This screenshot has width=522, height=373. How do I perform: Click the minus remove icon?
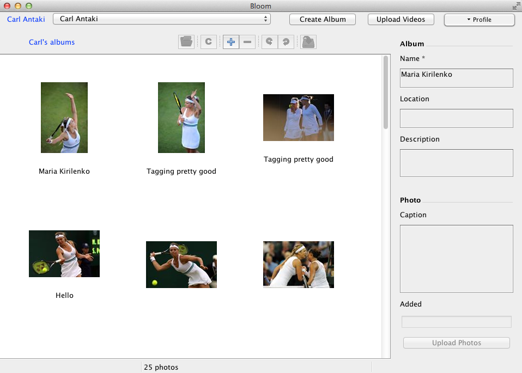(x=247, y=42)
